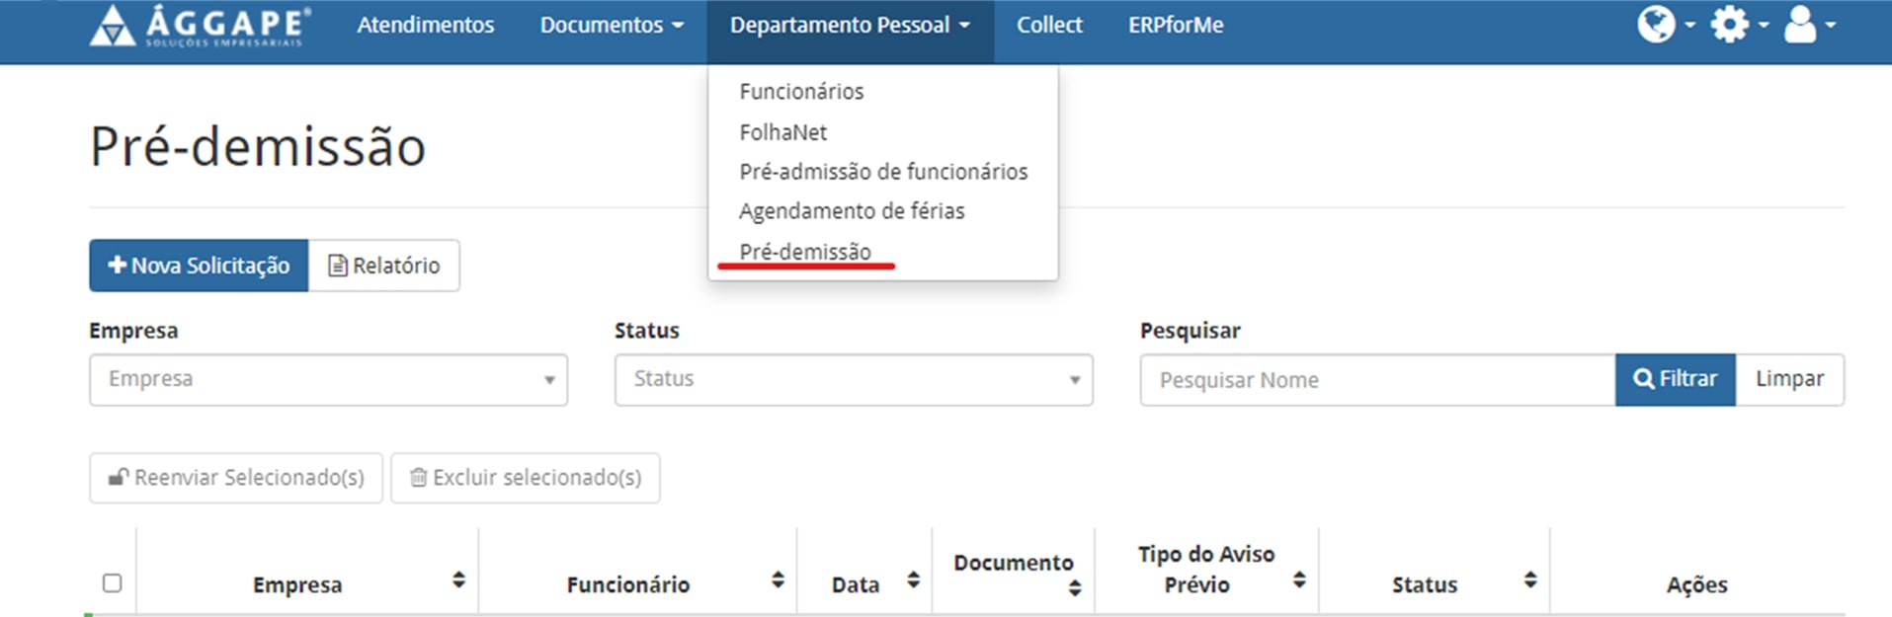Toggle the select-all table checkbox
This screenshot has height=617, width=1892.
pos(113,583)
